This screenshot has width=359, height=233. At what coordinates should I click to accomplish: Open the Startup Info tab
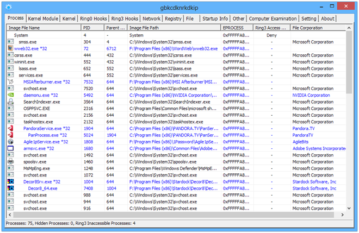click(215, 19)
